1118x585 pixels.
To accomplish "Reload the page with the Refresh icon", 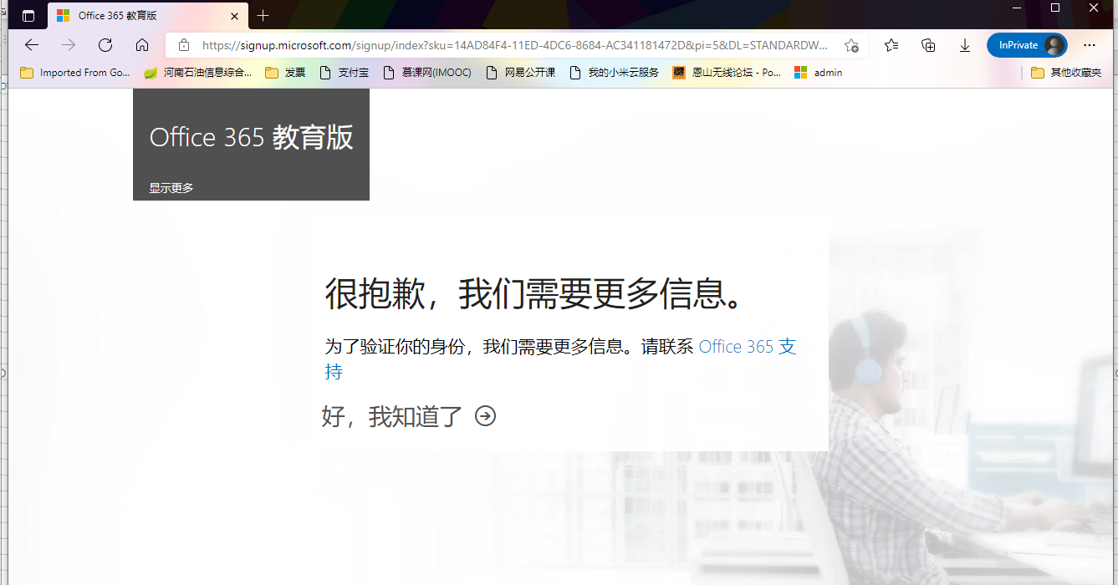I will [x=105, y=45].
